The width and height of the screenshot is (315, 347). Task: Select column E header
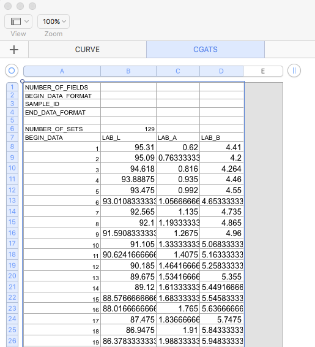[x=263, y=71]
